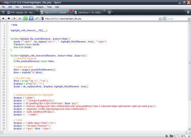Open a new tab with plus button
The image size is (191, 138).
pos(109,12)
